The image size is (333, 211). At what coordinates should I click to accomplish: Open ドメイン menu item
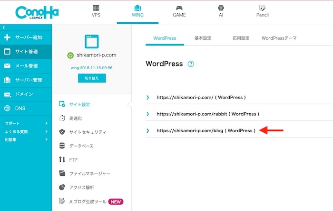(x=26, y=94)
